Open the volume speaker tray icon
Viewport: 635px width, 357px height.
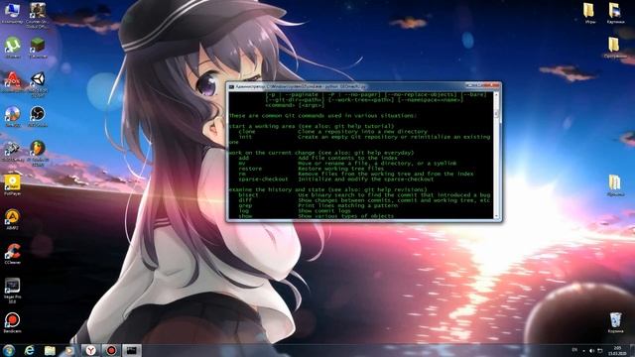[591, 350]
